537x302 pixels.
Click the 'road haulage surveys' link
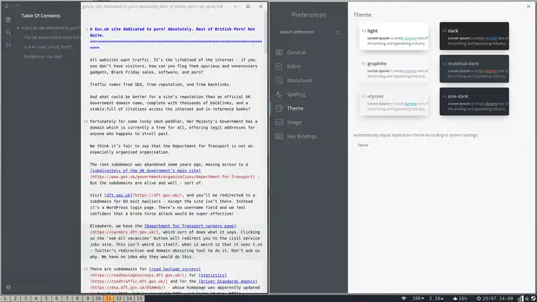point(175,269)
